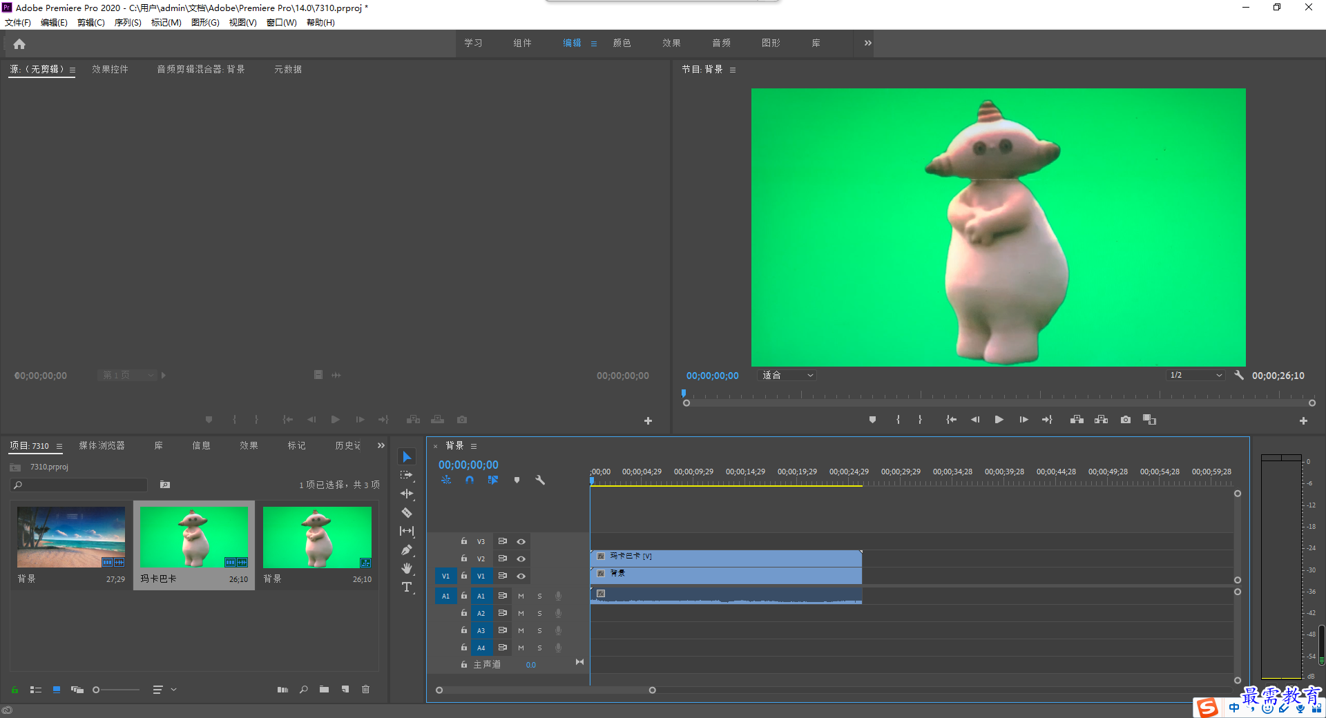This screenshot has height=718, width=1326.
Task: Toggle insert sequences as nests option
Action: coord(446,480)
